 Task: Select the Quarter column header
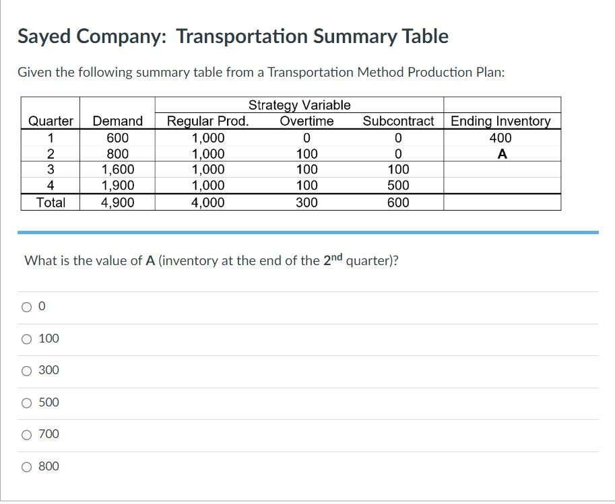51,121
